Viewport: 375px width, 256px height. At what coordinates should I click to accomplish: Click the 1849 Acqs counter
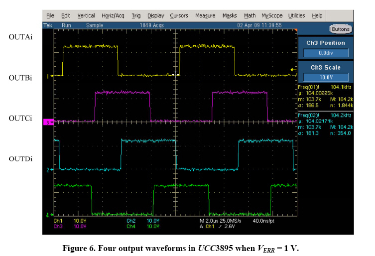coord(151,25)
